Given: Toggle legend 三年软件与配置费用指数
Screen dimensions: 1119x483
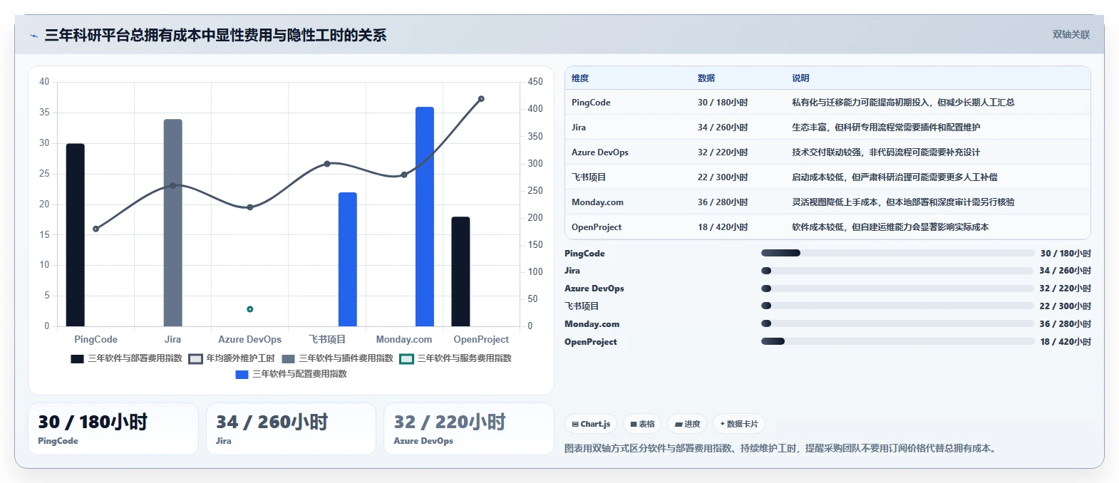Looking at the screenshot, I should point(291,374).
